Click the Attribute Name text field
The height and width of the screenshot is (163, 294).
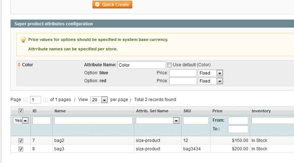tap(141, 65)
